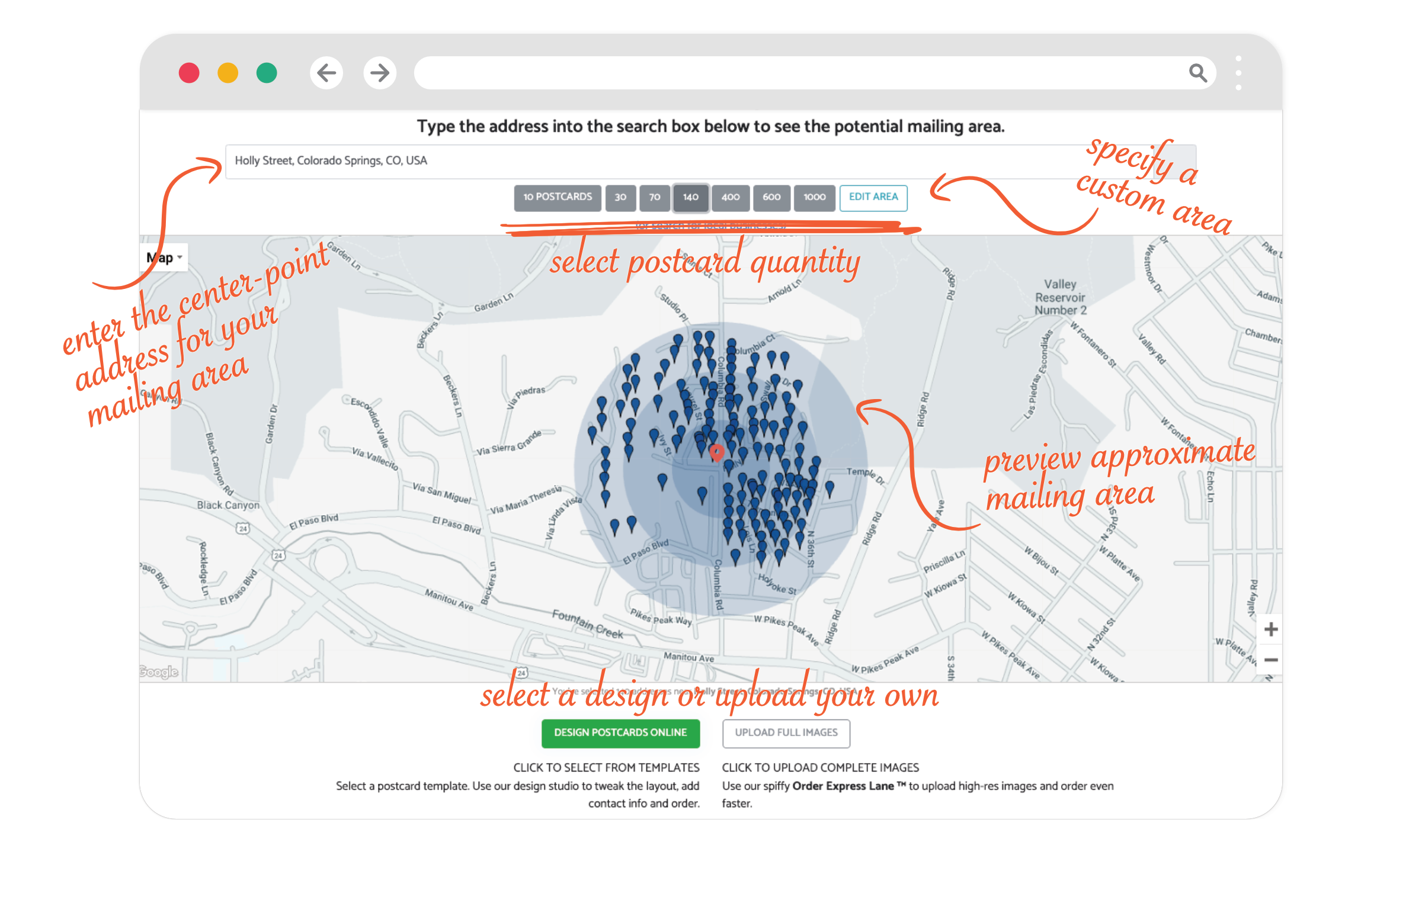This screenshot has height=900, width=1422.
Task: Choose the 140 postcards quantity
Action: point(690,197)
